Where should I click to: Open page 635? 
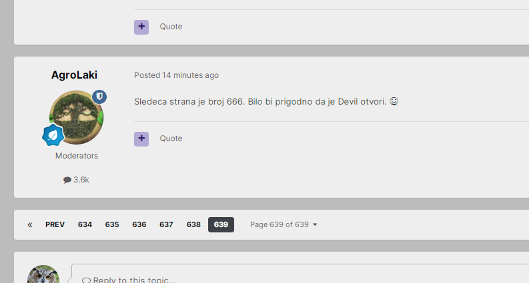point(112,224)
